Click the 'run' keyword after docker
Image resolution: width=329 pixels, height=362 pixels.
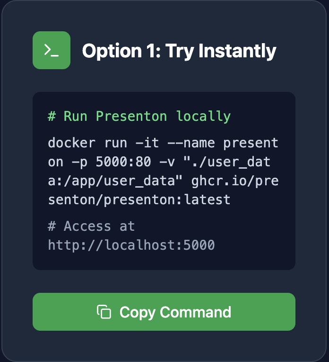116,143
